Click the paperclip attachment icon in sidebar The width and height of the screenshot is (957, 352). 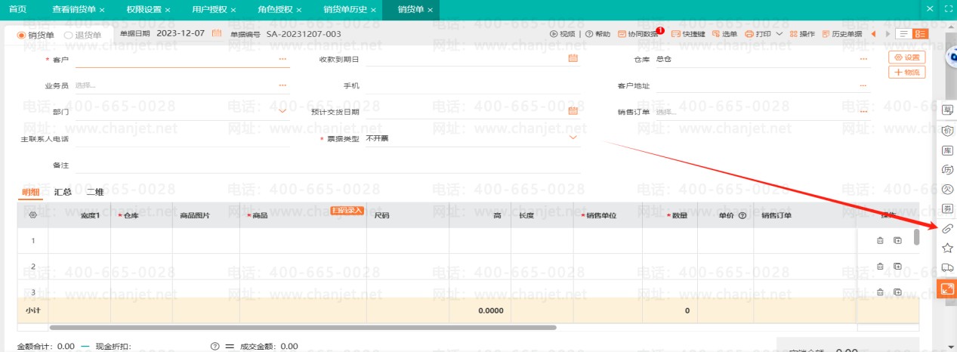tap(947, 228)
